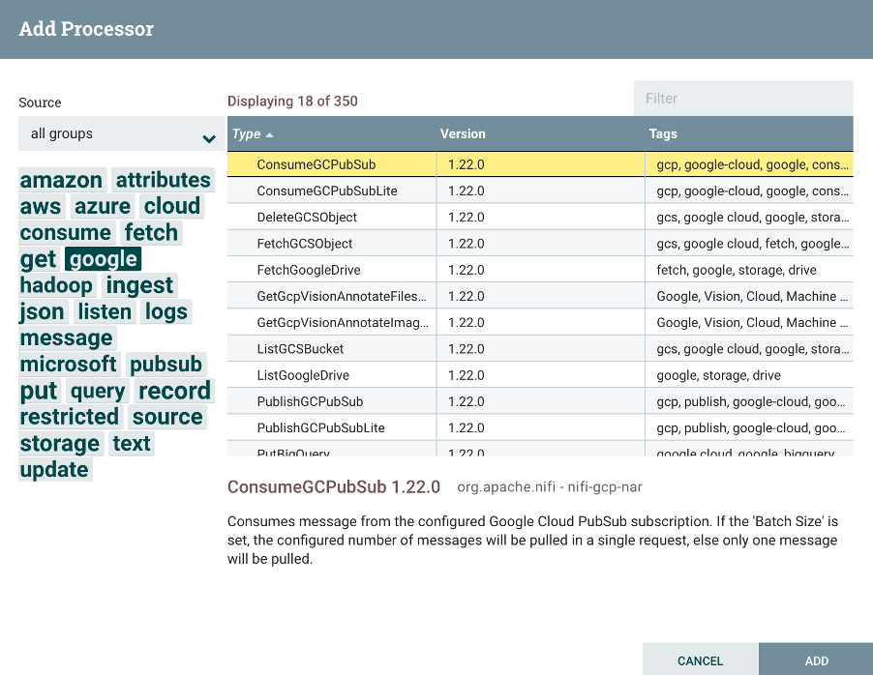Select the ConsumeGCPubSubLite processor row

click(x=540, y=191)
